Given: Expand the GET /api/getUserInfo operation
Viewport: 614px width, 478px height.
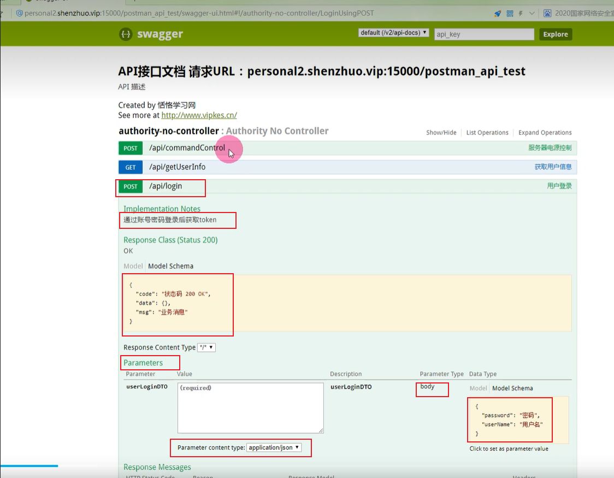Looking at the screenshot, I should pyautogui.click(x=177, y=167).
